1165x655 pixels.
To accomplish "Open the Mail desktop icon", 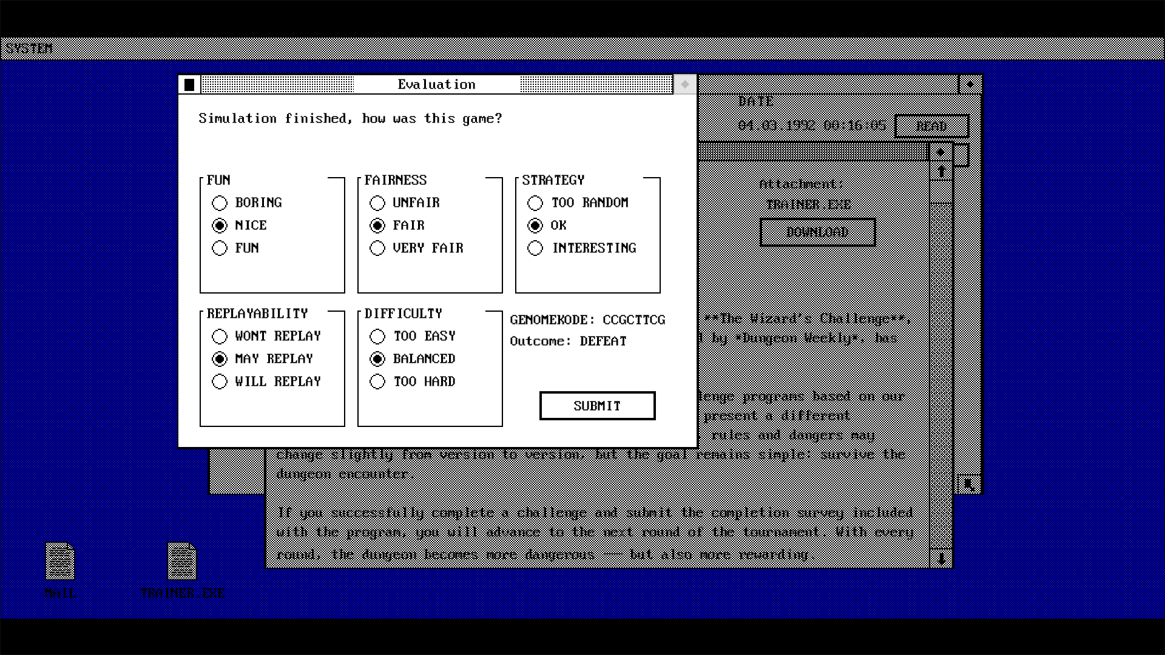I will pyautogui.click(x=60, y=562).
